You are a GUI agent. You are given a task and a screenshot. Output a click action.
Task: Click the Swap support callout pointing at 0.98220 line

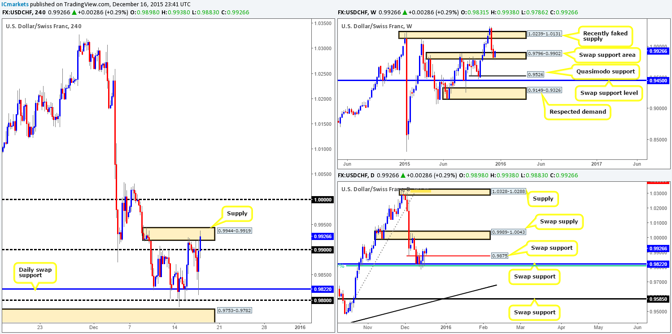(x=534, y=276)
